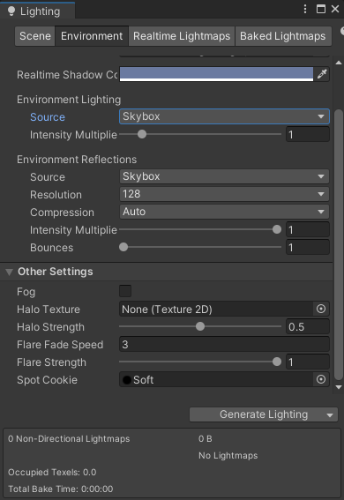Viewport: 344px width, 500px height.
Task: Open the Realtime Lightmaps tab
Action: point(182,36)
